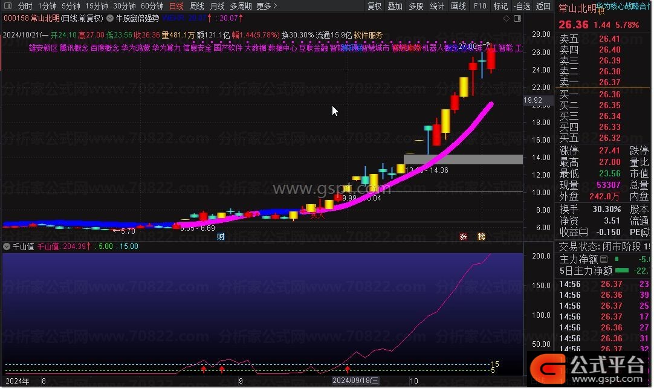Screen dimensions: 654x389
Task: Click the 卖二 price 26.38
Action: (x=609, y=71)
